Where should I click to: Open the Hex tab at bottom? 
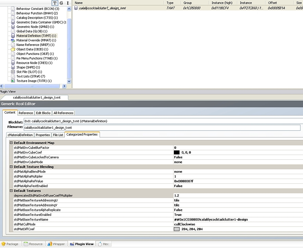[x=103, y=244]
